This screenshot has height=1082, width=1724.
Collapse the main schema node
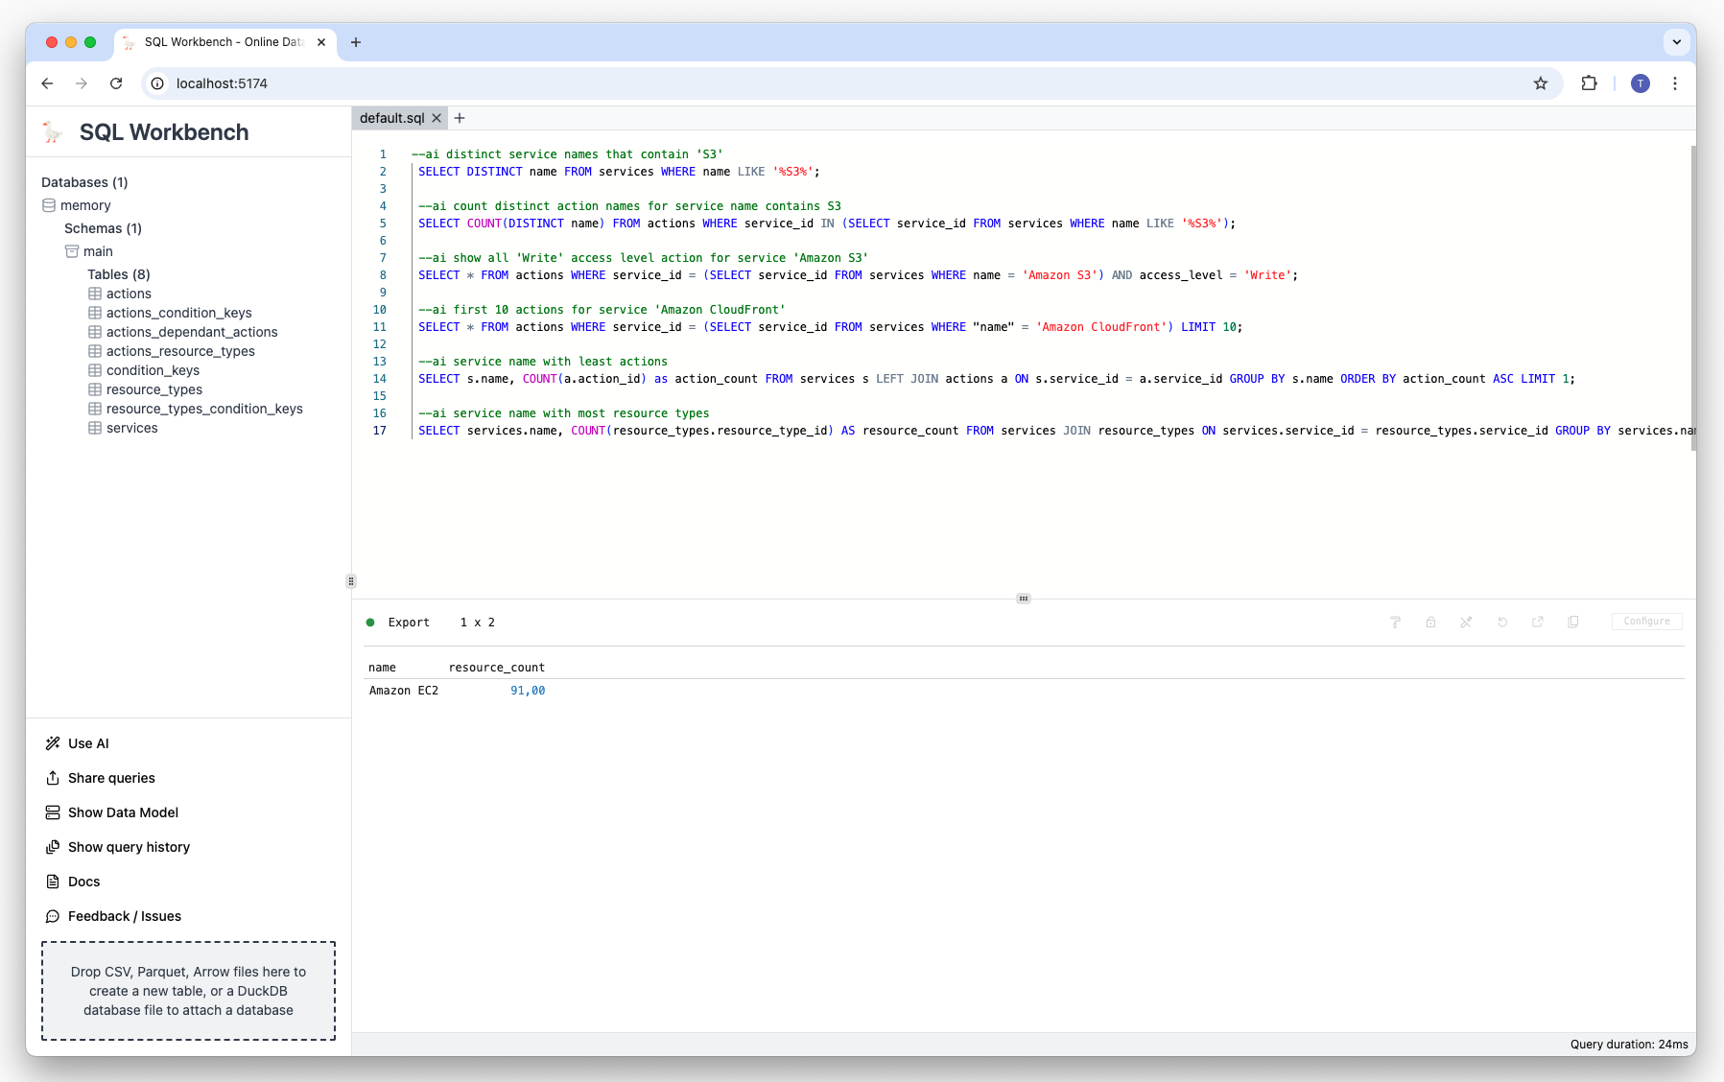click(x=98, y=251)
